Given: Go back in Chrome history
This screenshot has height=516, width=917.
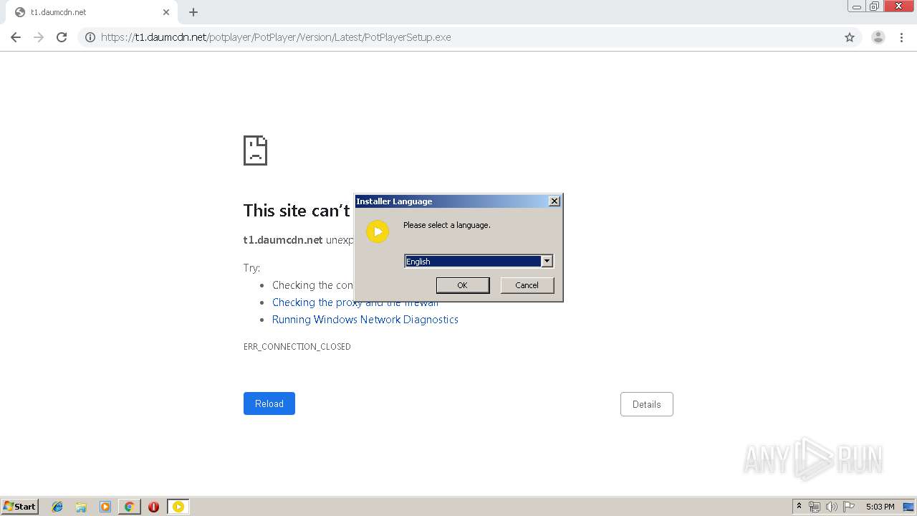Looking at the screenshot, I should [x=16, y=37].
